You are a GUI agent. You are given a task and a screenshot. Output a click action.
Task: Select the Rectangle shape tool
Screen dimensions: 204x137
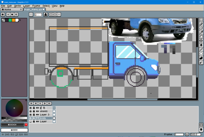click(201, 54)
